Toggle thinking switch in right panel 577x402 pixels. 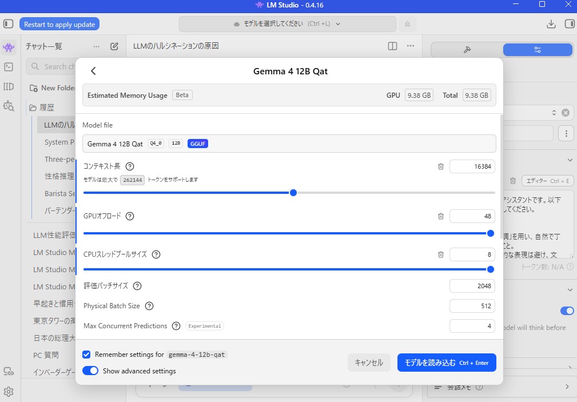click(x=567, y=311)
